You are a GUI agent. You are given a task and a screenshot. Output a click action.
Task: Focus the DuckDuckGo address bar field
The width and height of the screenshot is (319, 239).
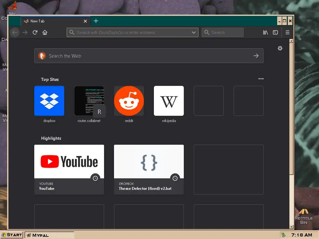(x=132, y=32)
